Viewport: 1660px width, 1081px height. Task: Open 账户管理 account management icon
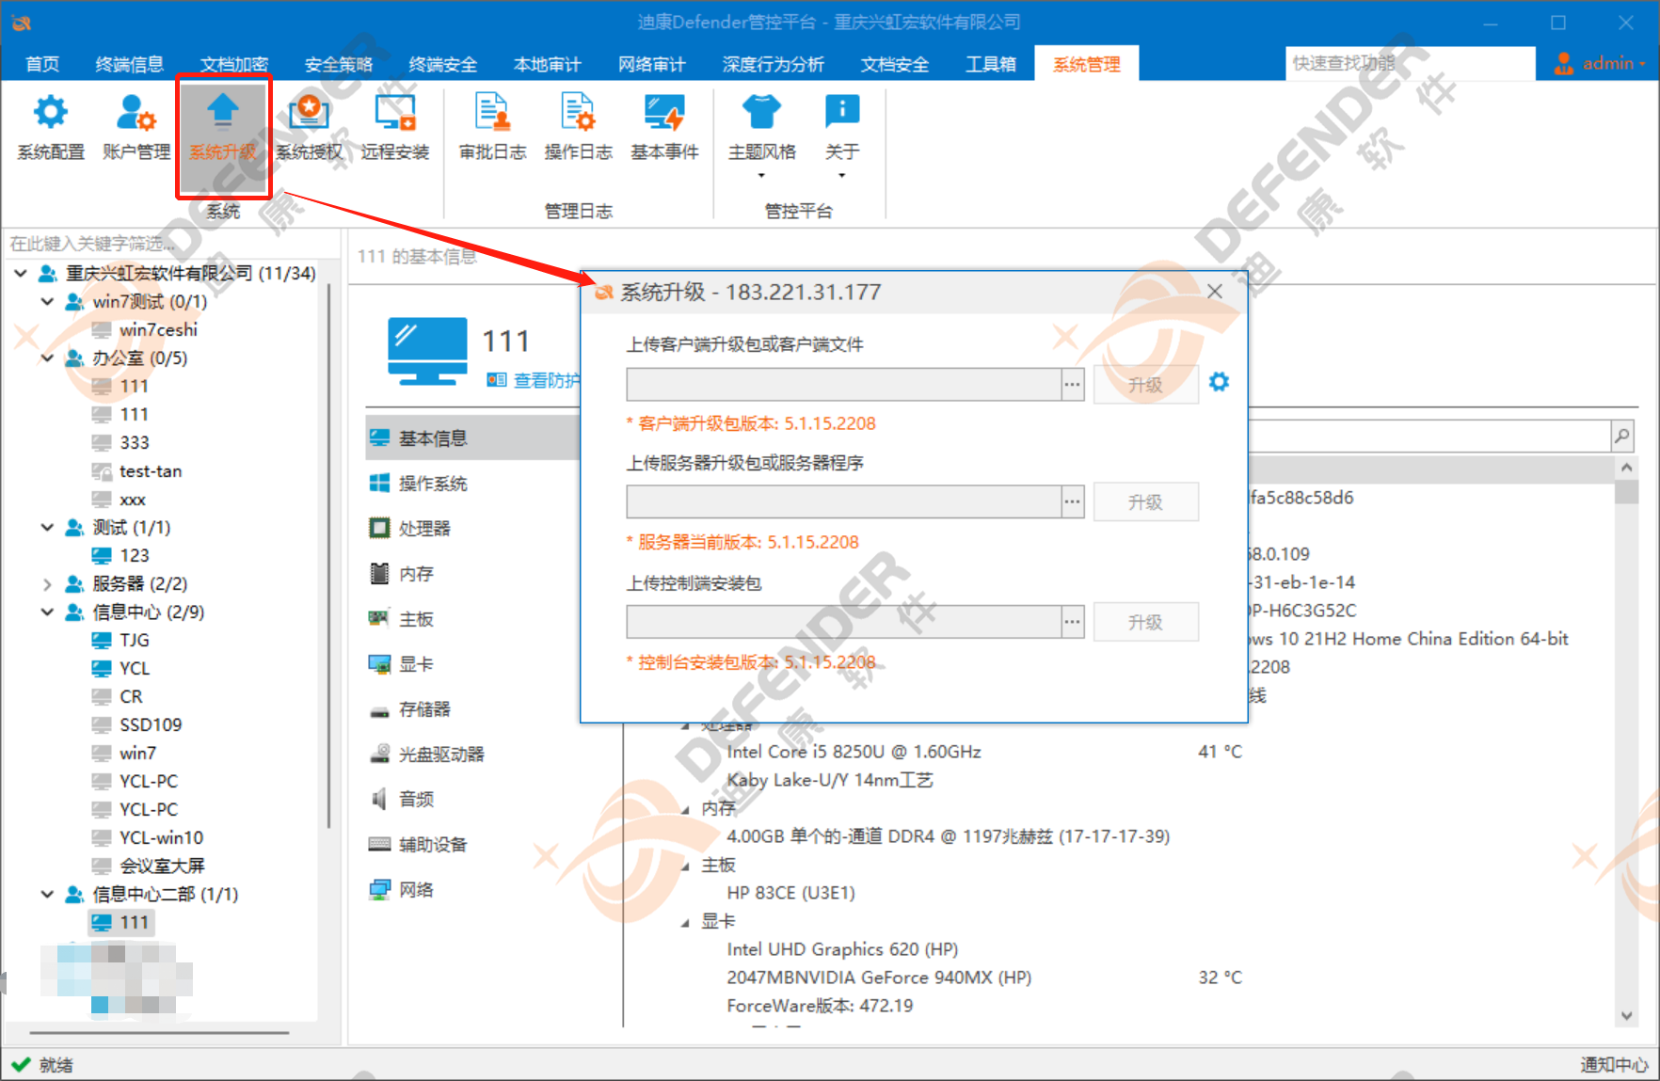tap(136, 126)
